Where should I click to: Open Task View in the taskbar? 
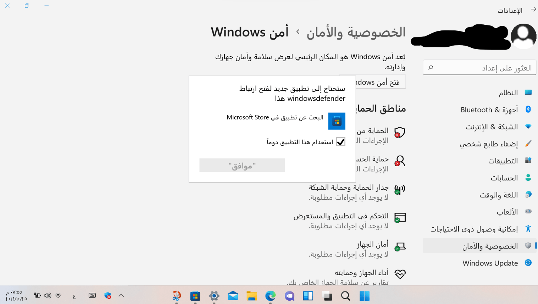pyautogui.click(x=327, y=295)
